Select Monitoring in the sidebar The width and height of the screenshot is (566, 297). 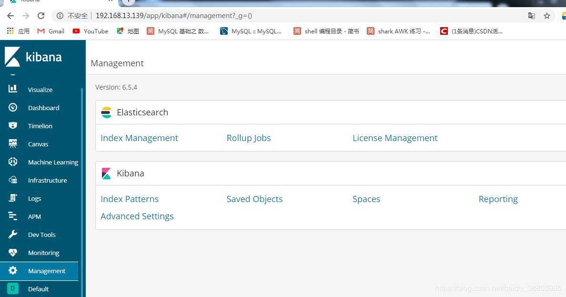click(43, 253)
